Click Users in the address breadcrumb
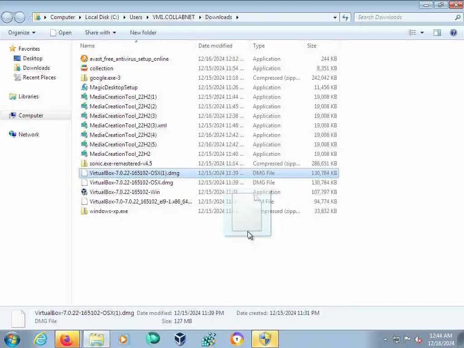This screenshot has width=464, height=348. 136,17
